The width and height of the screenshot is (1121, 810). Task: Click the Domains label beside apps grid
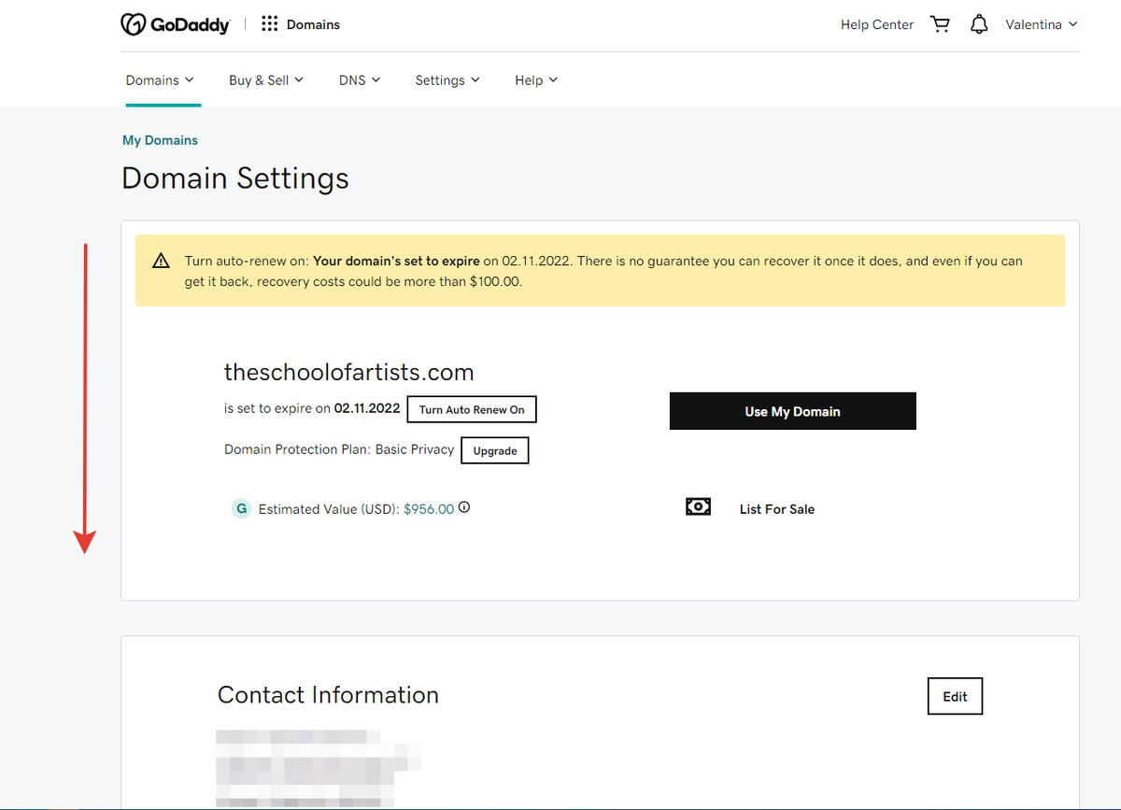pos(313,24)
